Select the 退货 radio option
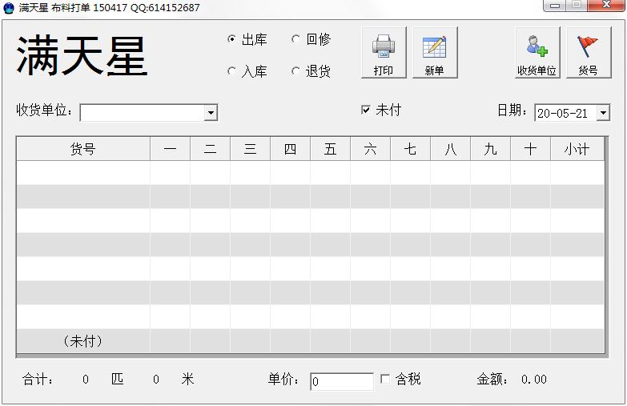The width and height of the screenshot is (627, 406). coord(296,71)
